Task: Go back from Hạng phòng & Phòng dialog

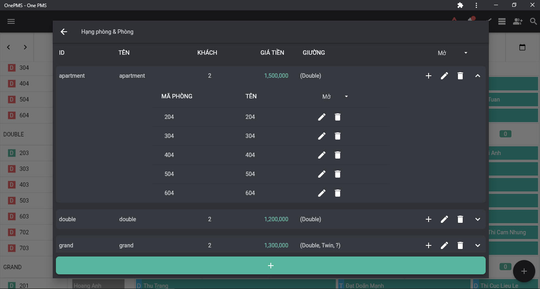Action: (64, 32)
